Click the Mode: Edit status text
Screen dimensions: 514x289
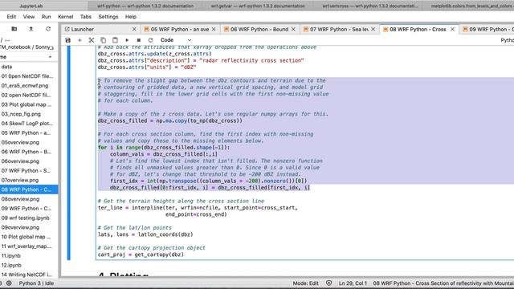point(305,283)
